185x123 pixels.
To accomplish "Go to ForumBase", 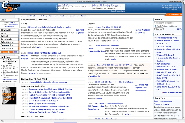I will (x=173, y=15).
